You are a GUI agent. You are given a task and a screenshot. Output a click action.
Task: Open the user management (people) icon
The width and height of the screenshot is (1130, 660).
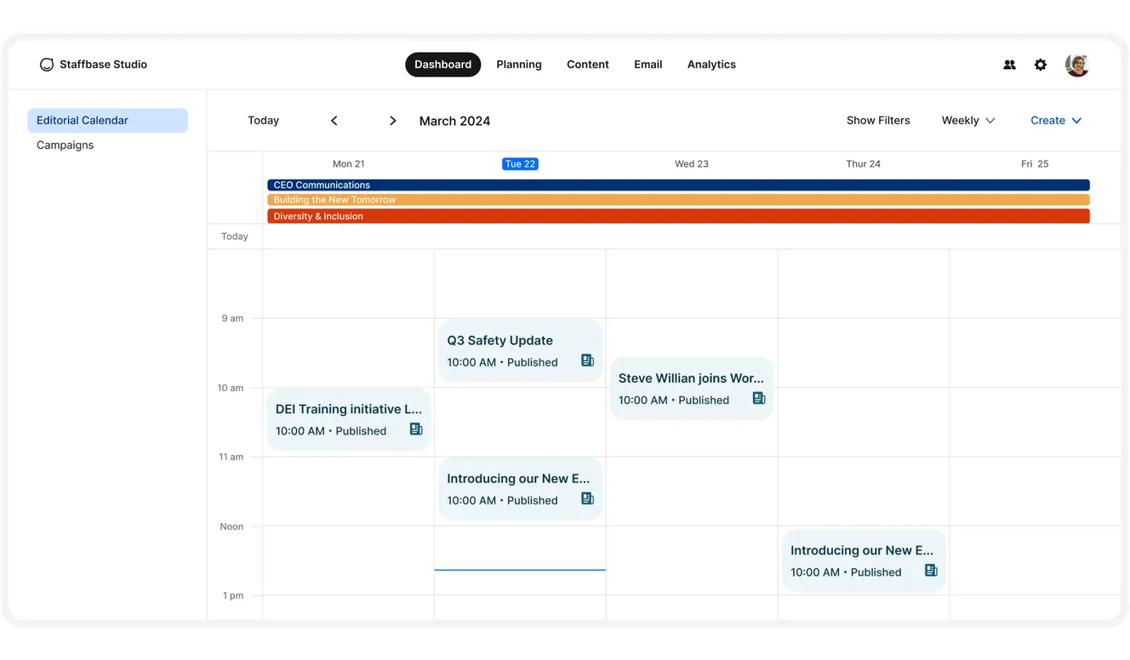point(1009,64)
